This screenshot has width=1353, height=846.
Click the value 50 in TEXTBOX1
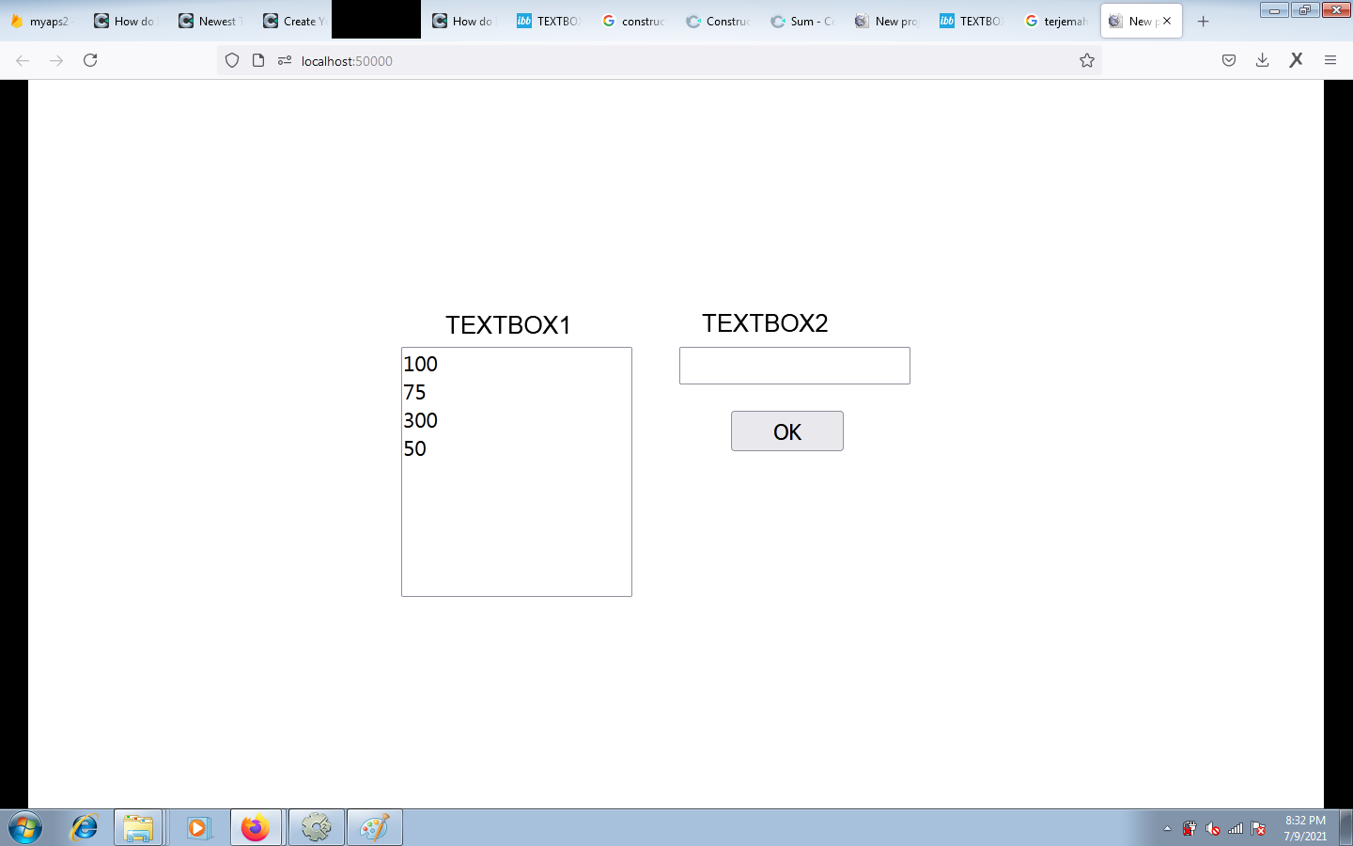pyautogui.click(x=415, y=448)
